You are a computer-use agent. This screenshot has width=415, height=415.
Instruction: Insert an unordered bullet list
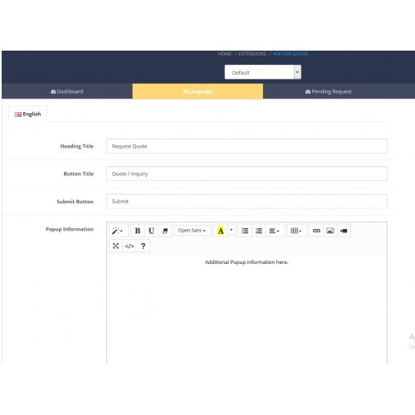pos(245,231)
